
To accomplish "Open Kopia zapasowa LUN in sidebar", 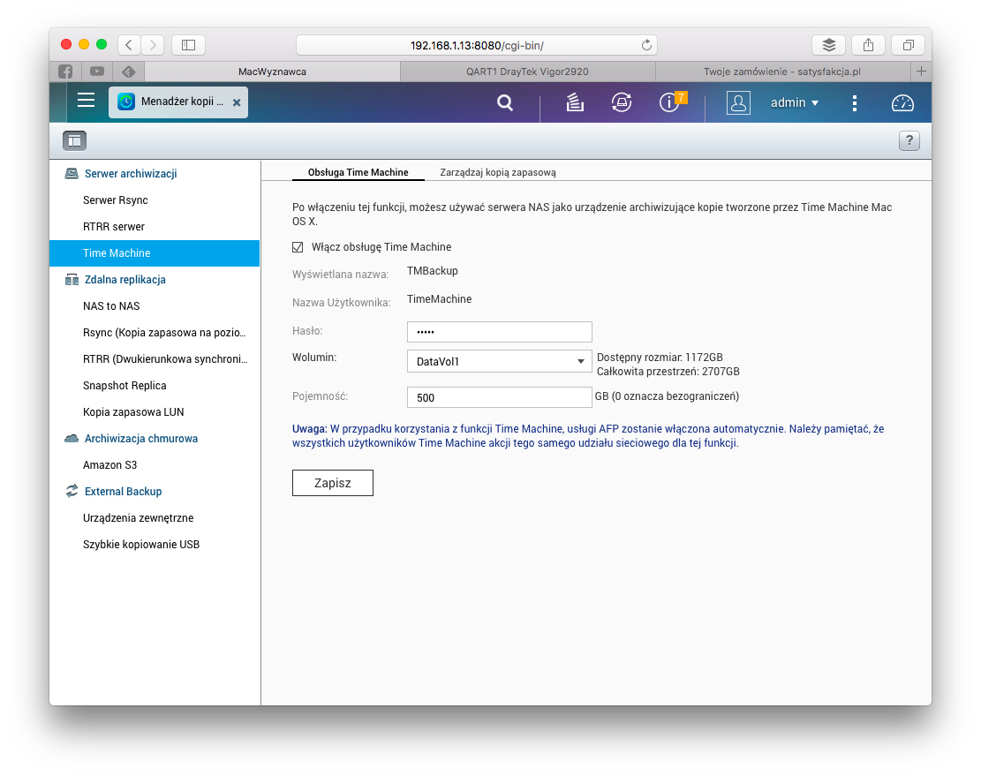I will [155, 412].
